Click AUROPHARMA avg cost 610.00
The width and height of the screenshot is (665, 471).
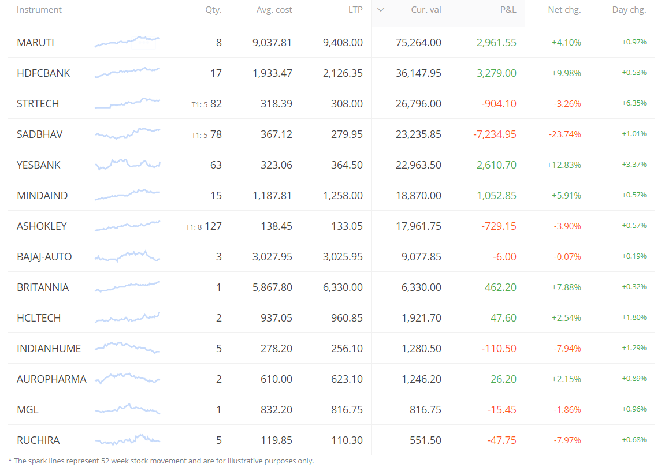tap(276, 379)
